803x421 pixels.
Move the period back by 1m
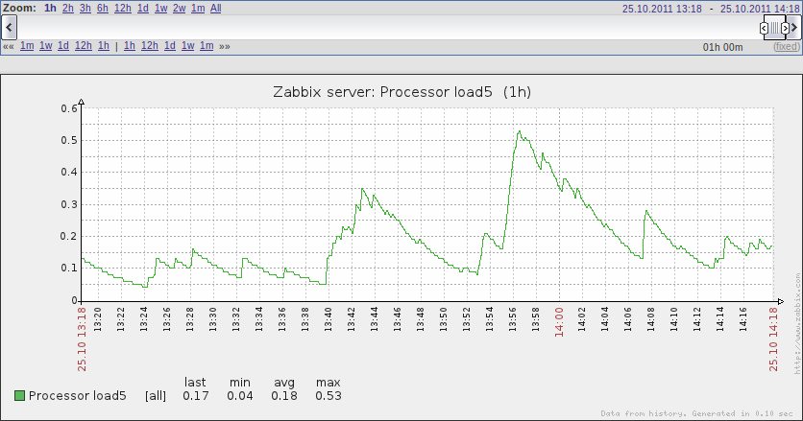[27, 45]
